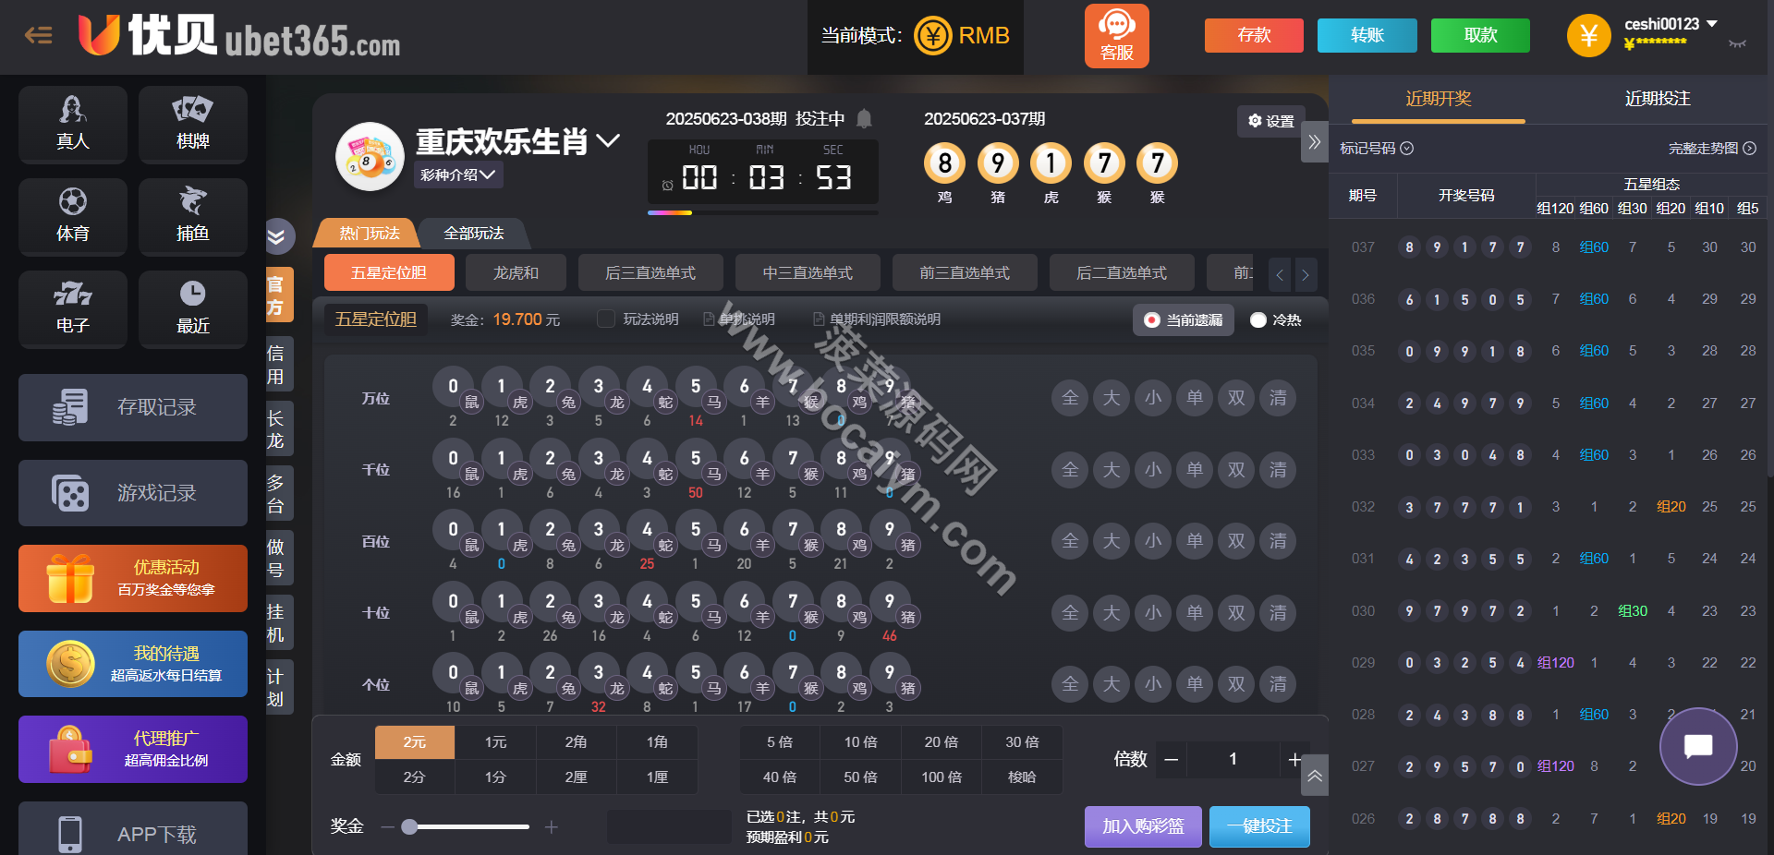Screen dimensions: 1774x855
Task: Click 一键投注 one-click bet
Action: pyautogui.click(x=1259, y=826)
